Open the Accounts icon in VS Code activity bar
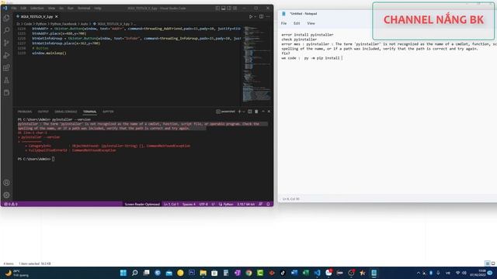The image size is (497, 279). click(6, 183)
